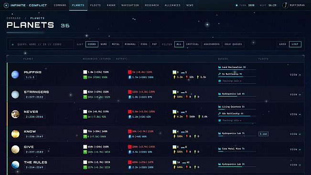311x175 pixels.
Task: Switch to List view
Action: click(x=295, y=44)
